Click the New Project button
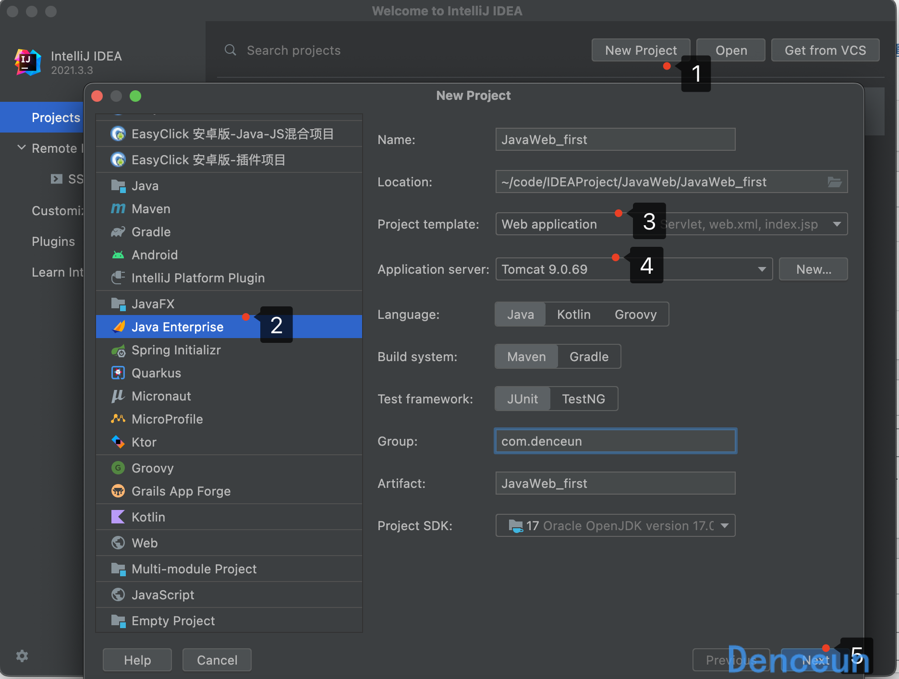This screenshot has width=899, height=679. pyautogui.click(x=641, y=50)
